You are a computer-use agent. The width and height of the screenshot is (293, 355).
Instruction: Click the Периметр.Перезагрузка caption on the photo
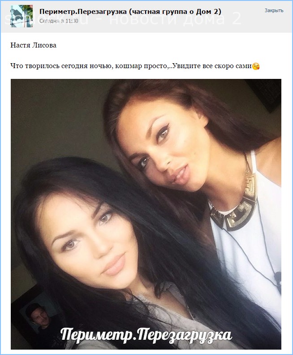click(146, 335)
